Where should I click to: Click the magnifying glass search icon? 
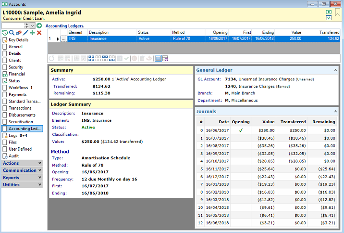click(12, 33)
